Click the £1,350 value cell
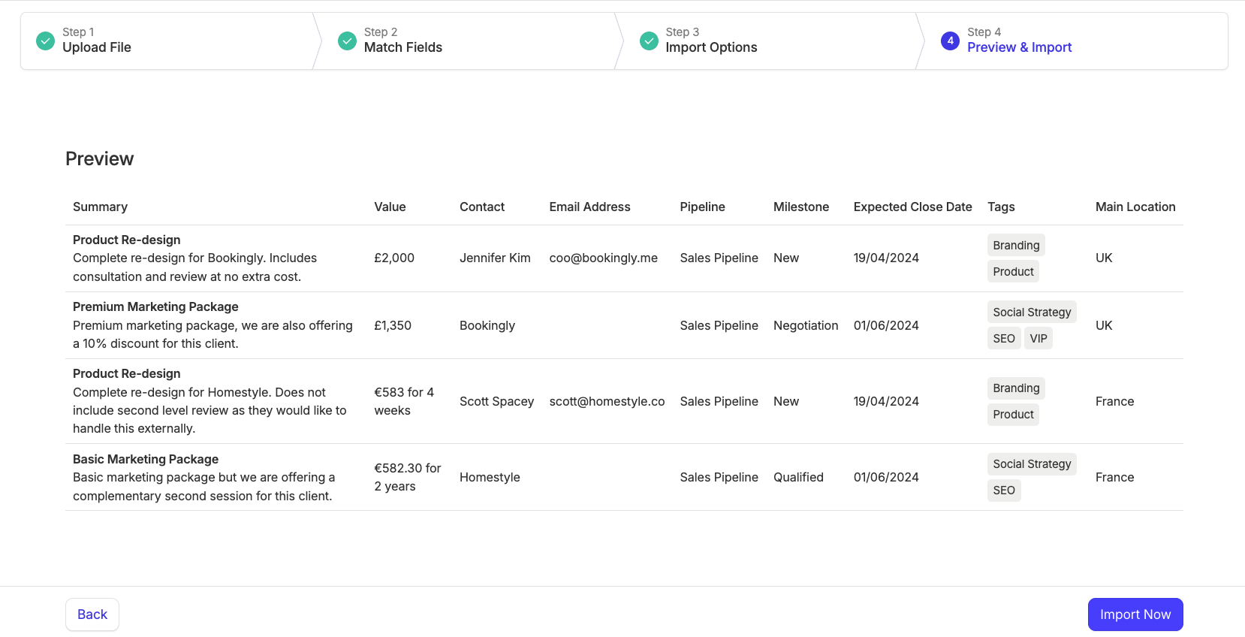Image resolution: width=1245 pixels, height=637 pixels. coord(393,325)
